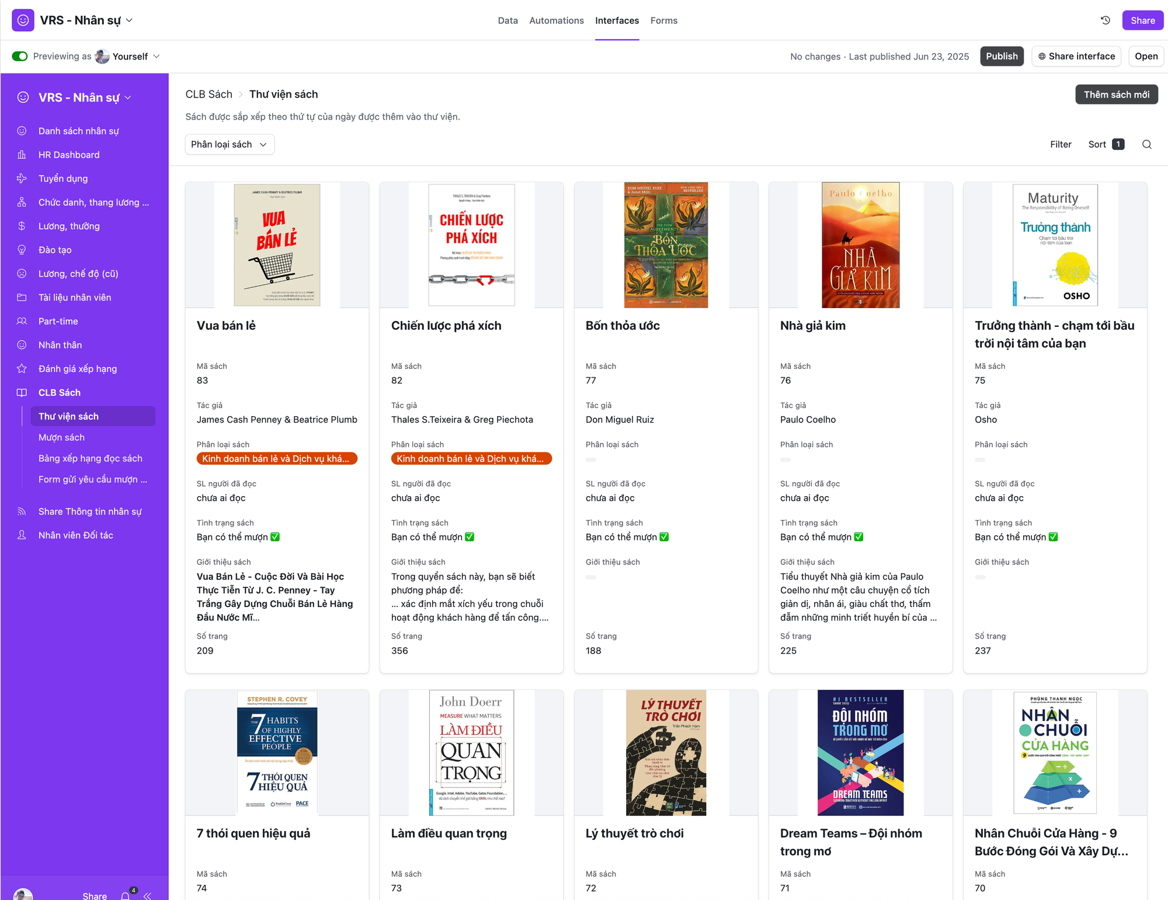Click orange category tag on Vua bán lẻ
1168x900 pixels.
(x=277, y=459)
